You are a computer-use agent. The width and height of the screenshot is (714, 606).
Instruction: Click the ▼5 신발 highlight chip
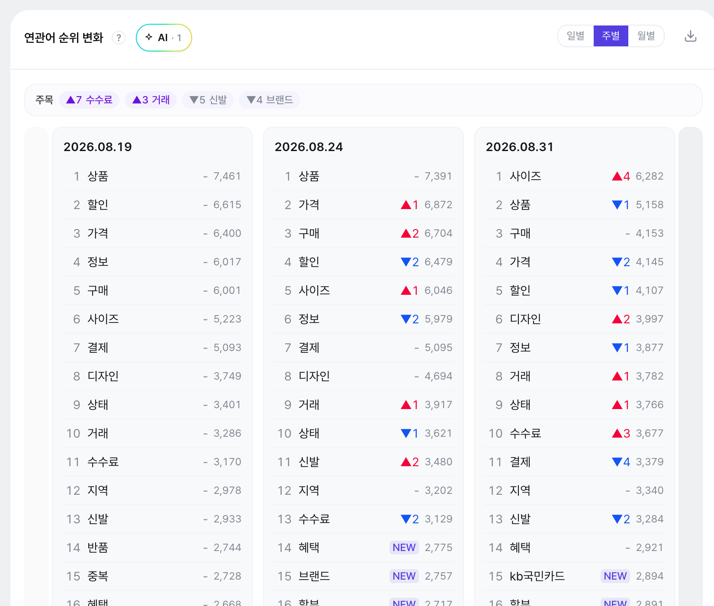click(x=208, y=100)
